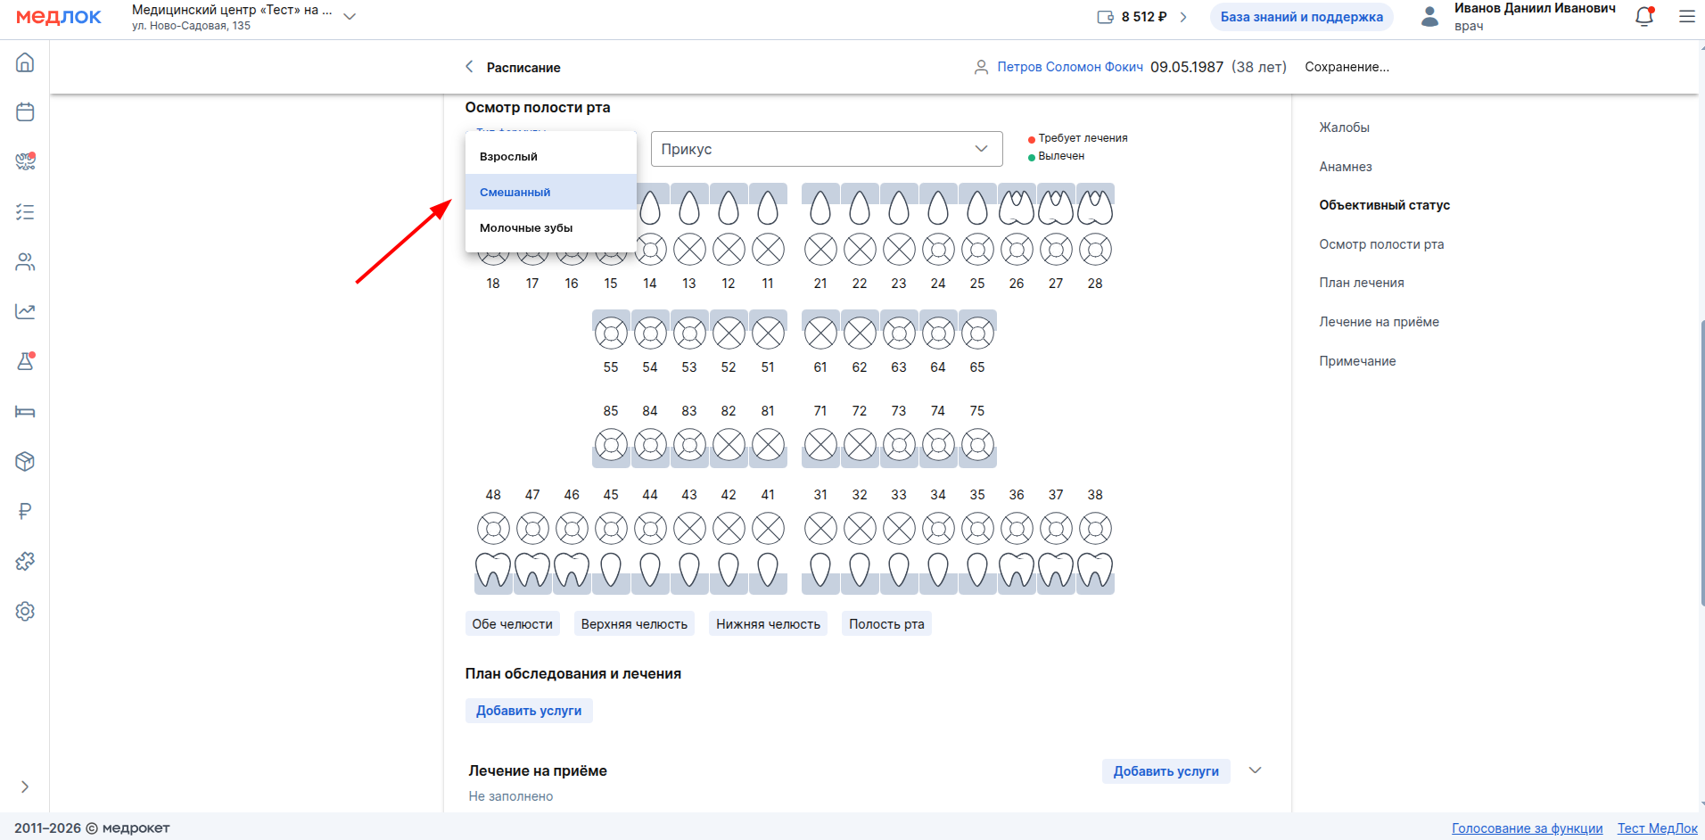Open the patients people icon
Image resolution: width=1705 pixels, height=840 pixels.
[x=25, y=262]
